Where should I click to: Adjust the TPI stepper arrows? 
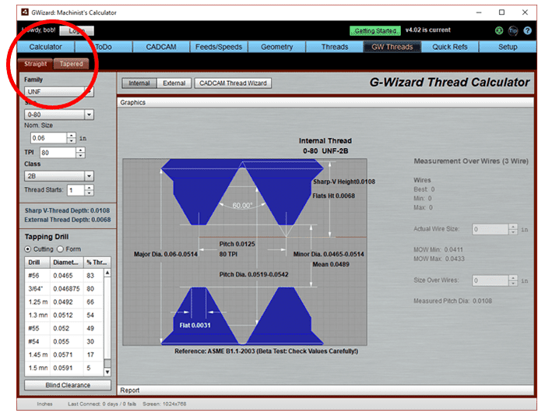click(81, 153)
